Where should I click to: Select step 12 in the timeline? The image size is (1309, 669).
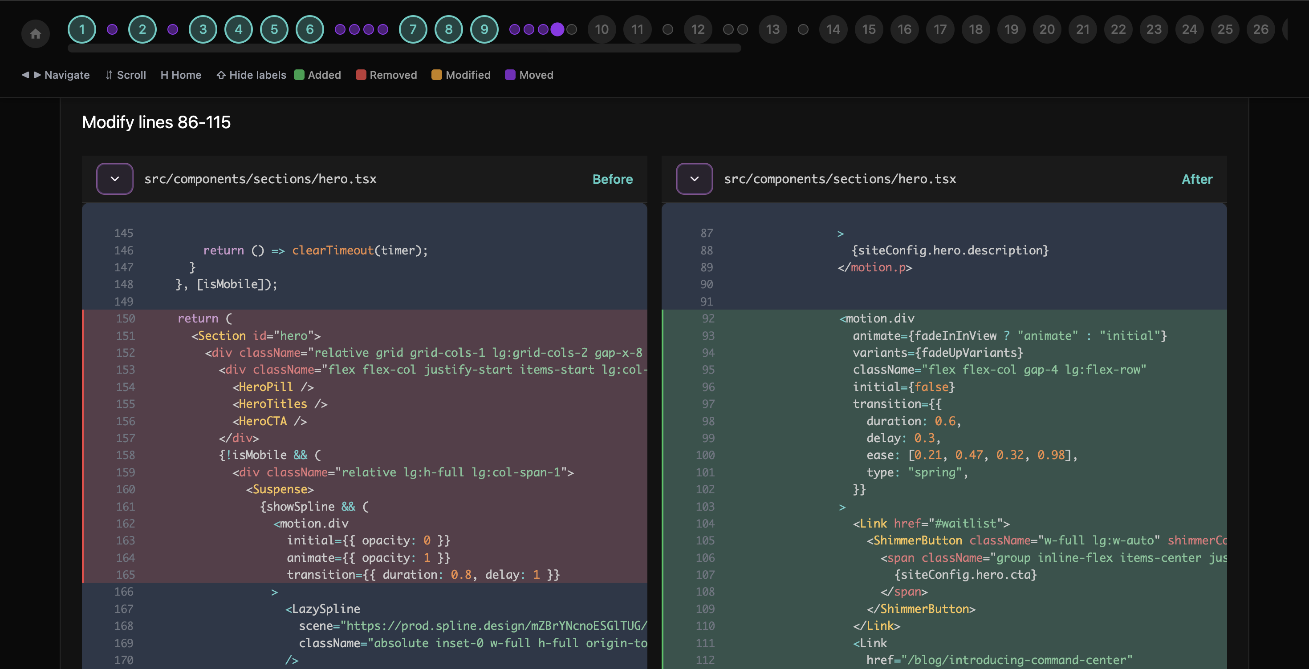tap(698, 29)
